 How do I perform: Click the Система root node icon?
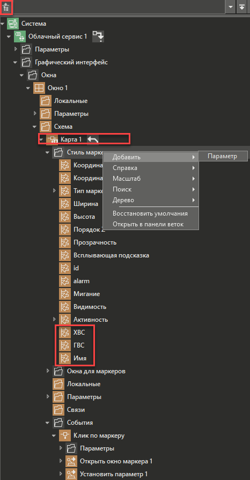click(x=13, y=23)
